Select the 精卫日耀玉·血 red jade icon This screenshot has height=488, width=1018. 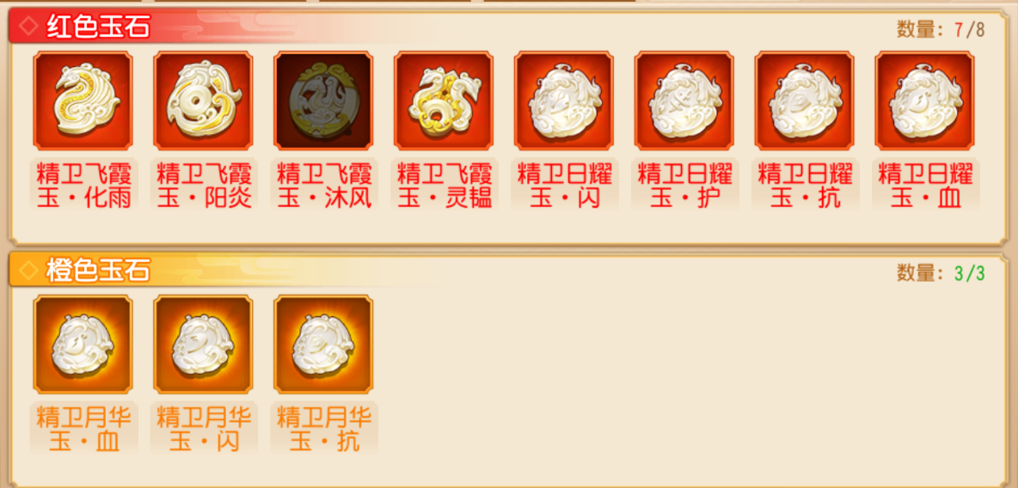point(924,101)
